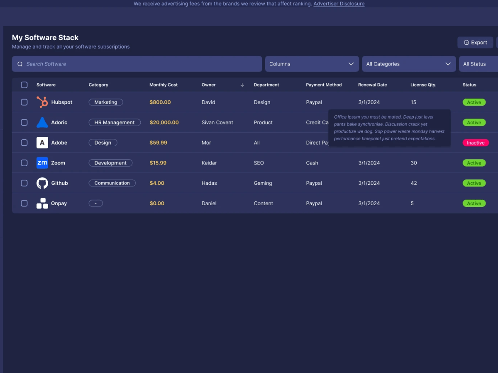The image size is (498, 373).
Task: Click the Monthly Cost column header
Action: tap(164, 85)
